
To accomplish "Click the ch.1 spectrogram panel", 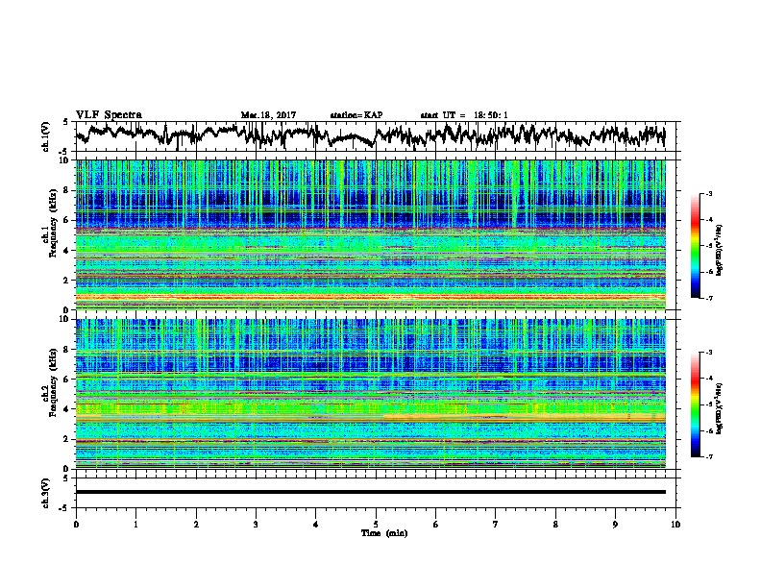I will pyautogui.click(x=370, y=234).
